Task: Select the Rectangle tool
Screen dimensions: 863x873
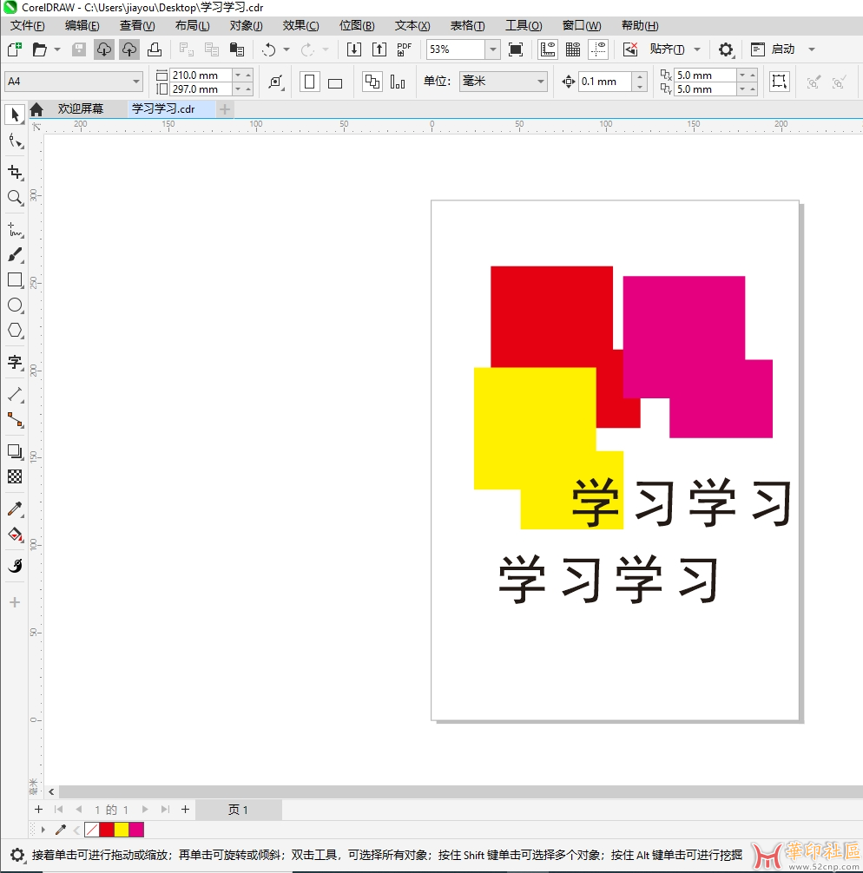Action: pos(15,279)
